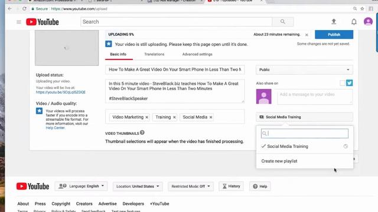378x212 pixels.
Task: Click the upload arrow icon
Action: [334, 22]
